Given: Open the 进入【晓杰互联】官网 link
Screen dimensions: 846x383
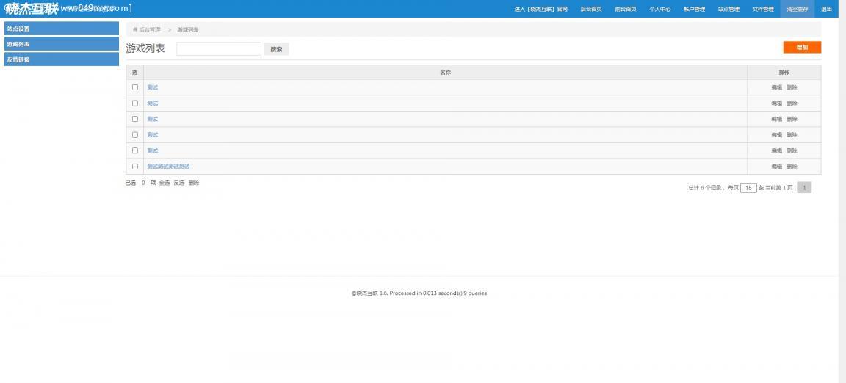Looking at the screenshot, I should (540, 9).
